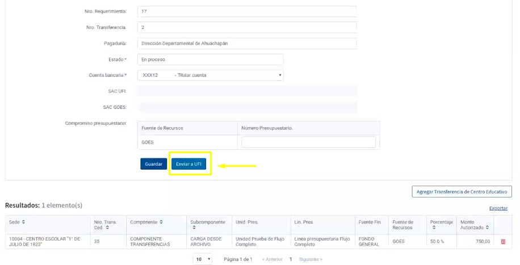
Task: Sort by Componente column arrows
Action: point(161,222)
